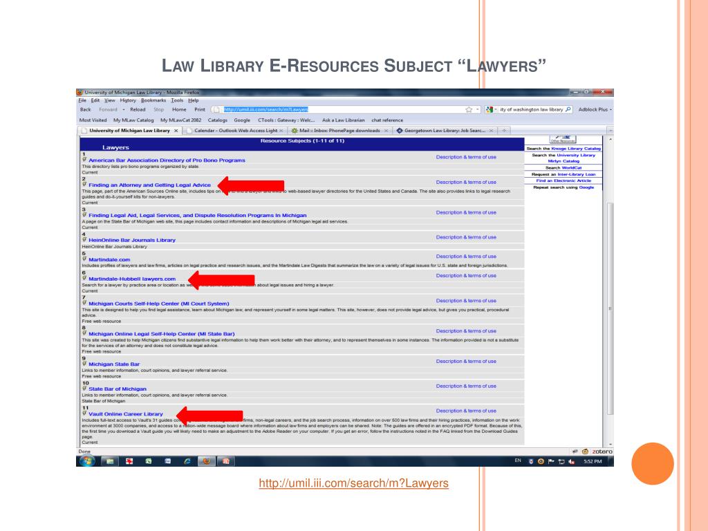Open the dropdown beside the bookmark star

click(477, 110)
